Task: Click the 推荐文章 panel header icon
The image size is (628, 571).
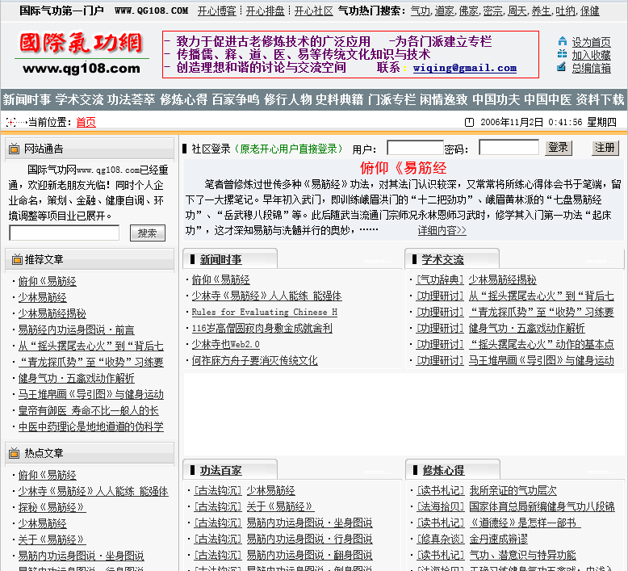Action: 15,260
